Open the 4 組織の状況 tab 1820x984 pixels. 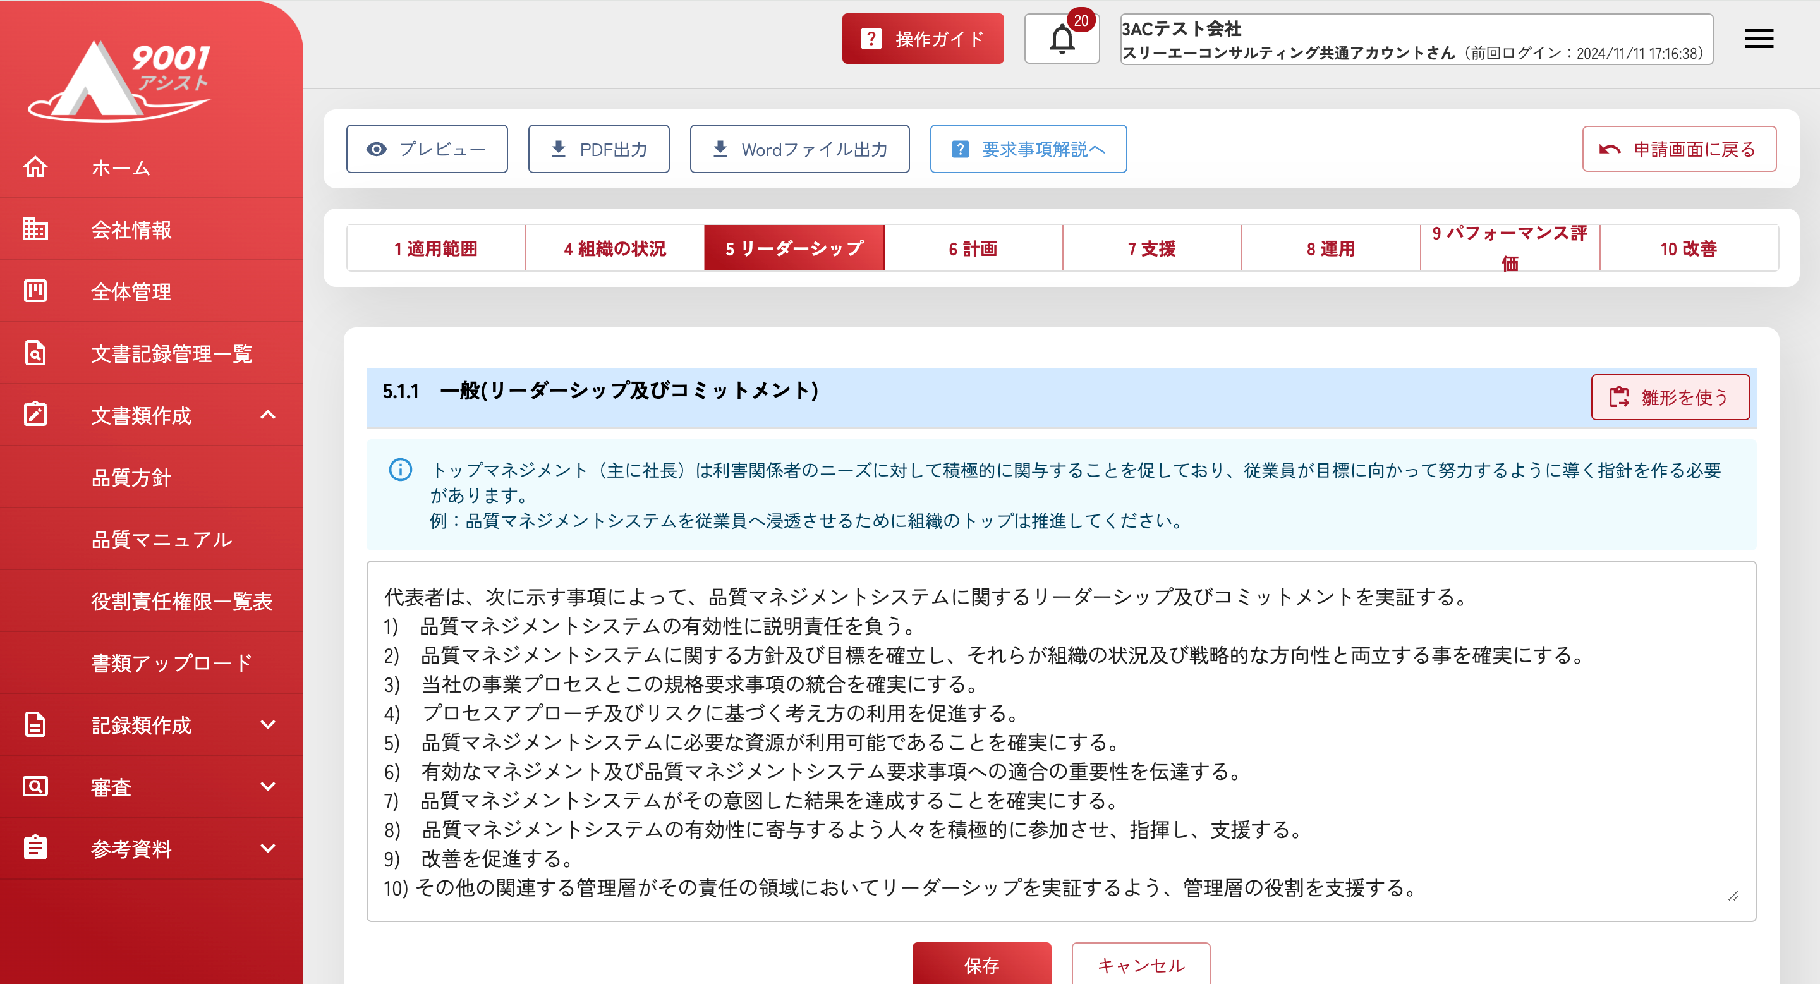click(615, 248)
